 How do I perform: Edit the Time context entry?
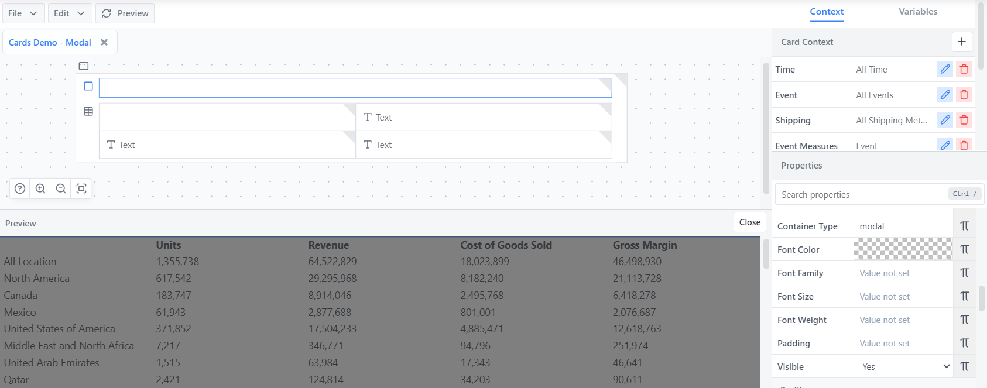point(945,69)
